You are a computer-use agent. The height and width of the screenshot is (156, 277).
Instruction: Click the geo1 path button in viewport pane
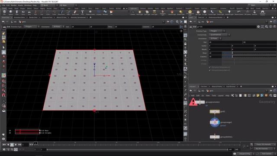(23, 22)
